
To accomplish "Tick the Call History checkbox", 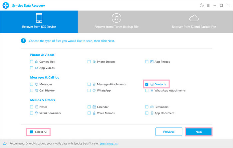I will tap(32, 90).
